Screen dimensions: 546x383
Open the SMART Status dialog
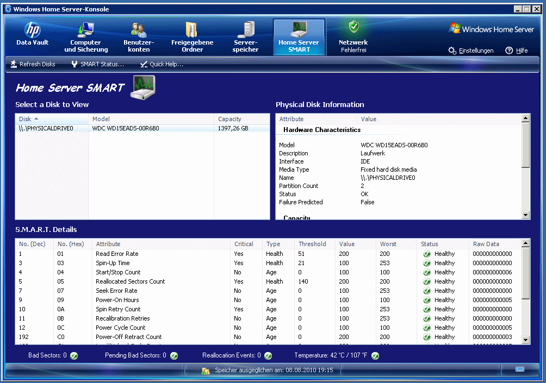[97, 64]
